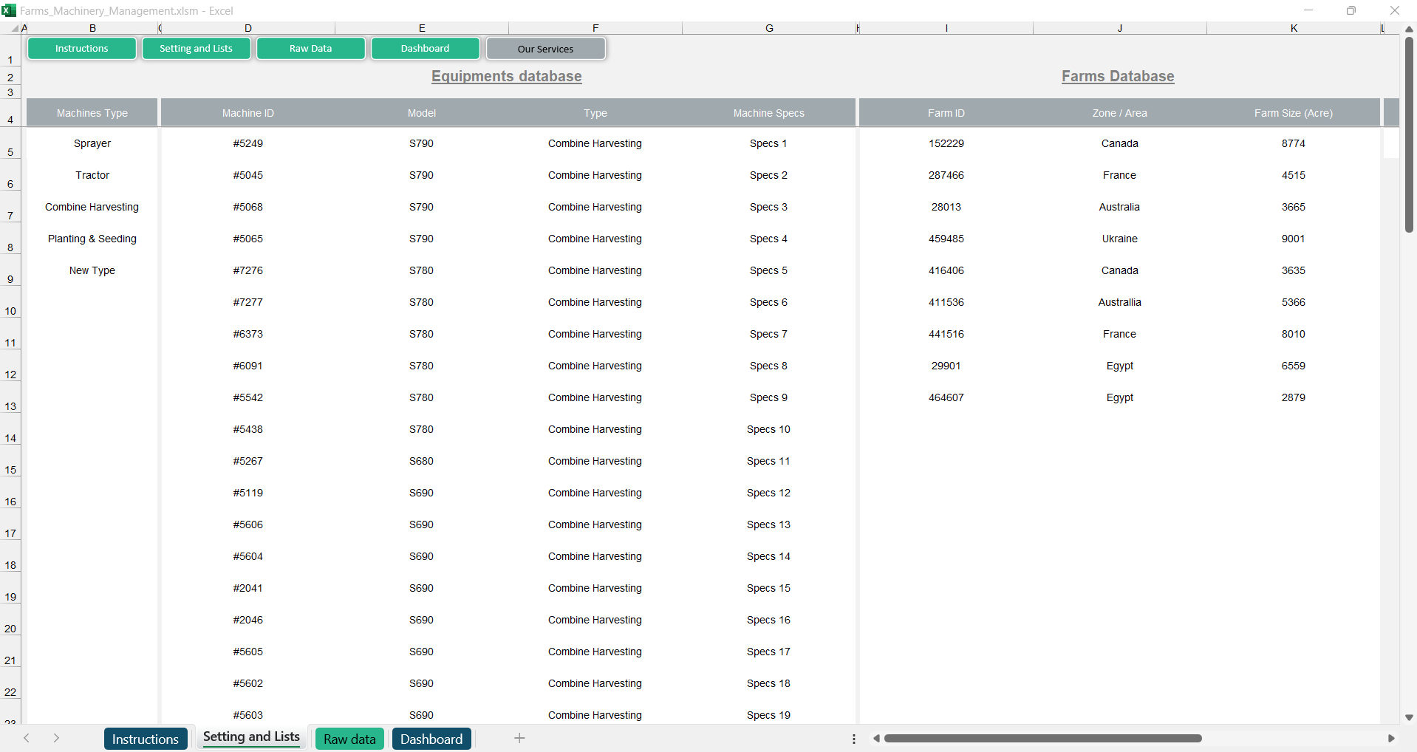Click the sheet tab bar options dots
The image size is (1417, 752).
pyautogui.click(x=854, y=739)
